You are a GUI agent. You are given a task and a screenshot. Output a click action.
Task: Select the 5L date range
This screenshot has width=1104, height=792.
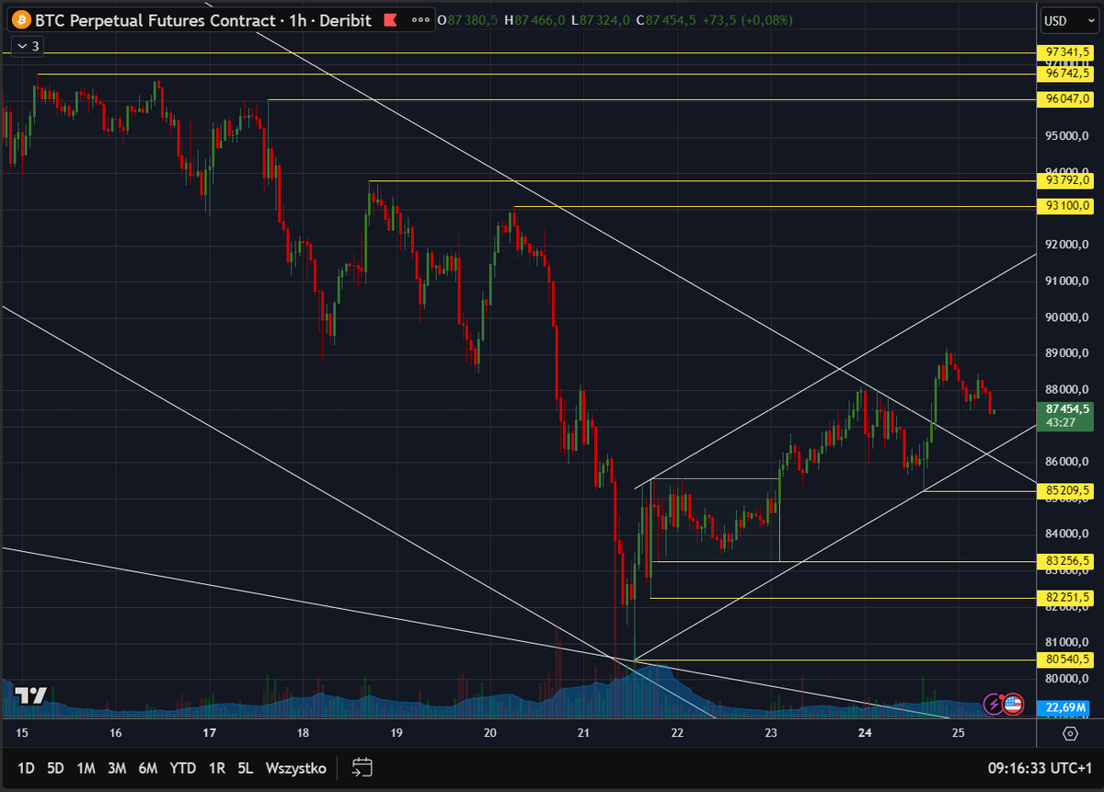click(245, 767)
